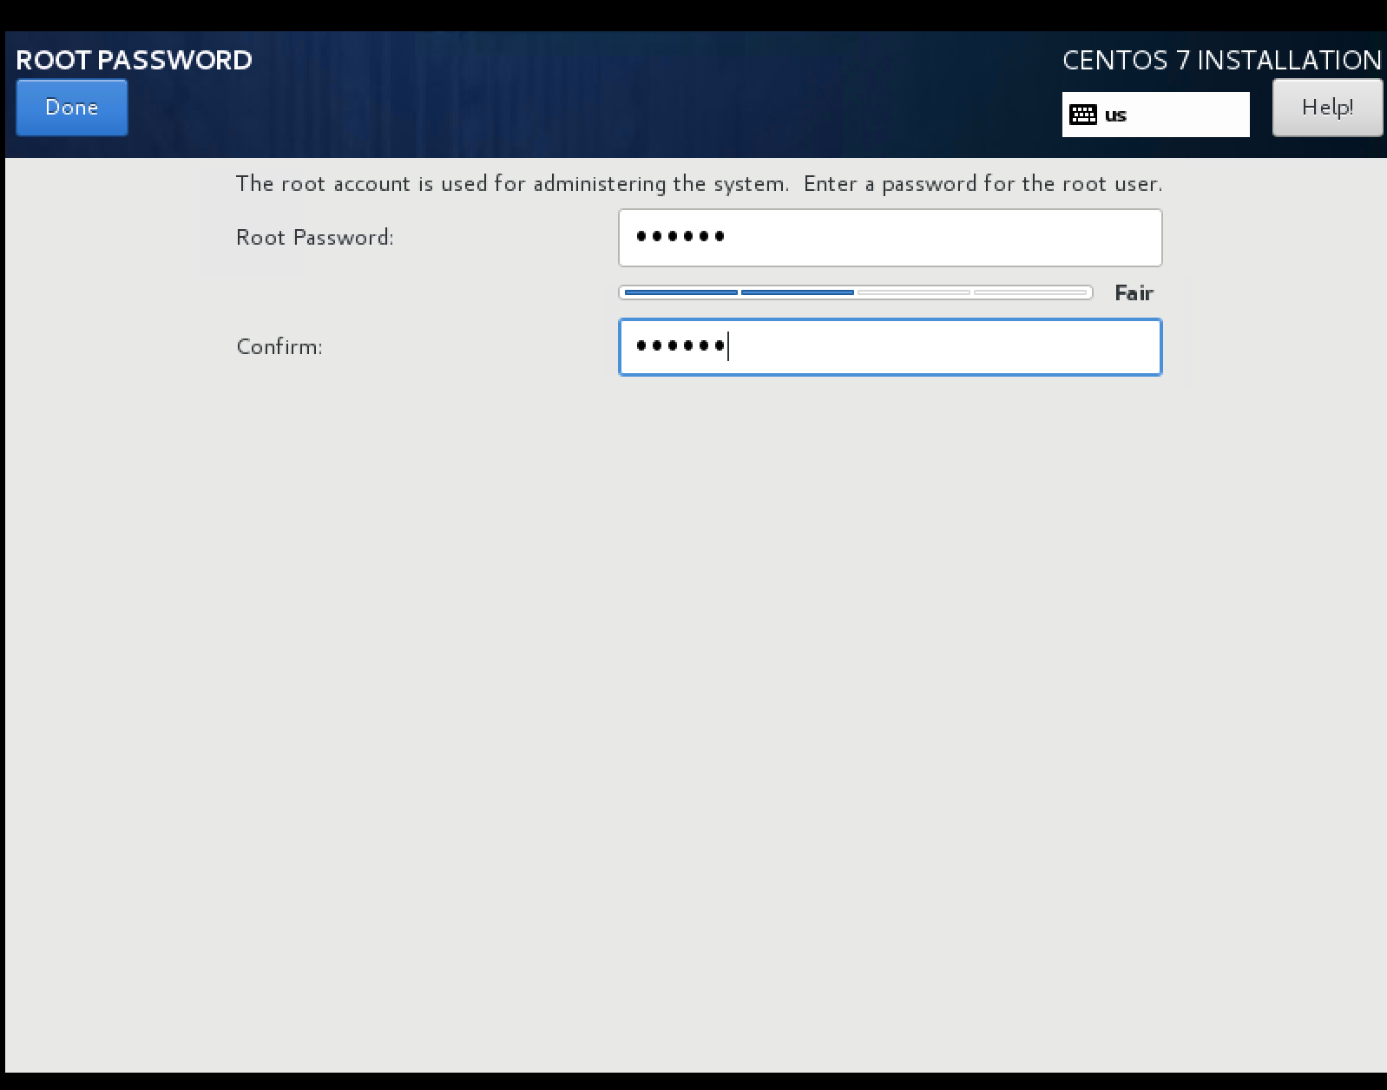The width and height of the screenshot is (1387, 1090).
Task: Open the Help! button
Action: tap(1326, 108)
